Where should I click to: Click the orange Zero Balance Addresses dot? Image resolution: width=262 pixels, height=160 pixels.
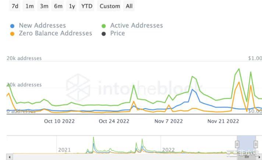(12, 34)
